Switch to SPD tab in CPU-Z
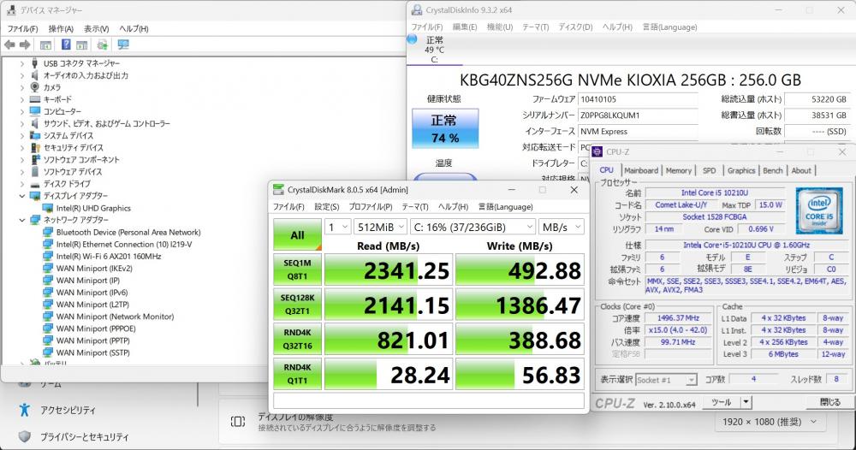 [709, 171]
